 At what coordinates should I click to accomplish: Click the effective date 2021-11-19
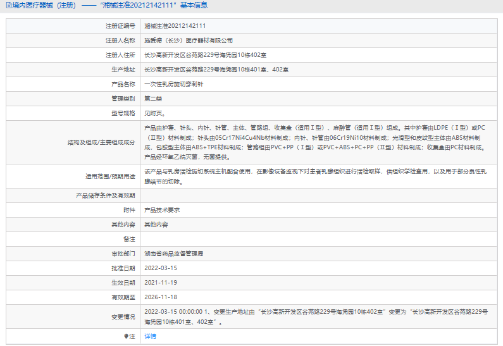(x=160, y=283)
